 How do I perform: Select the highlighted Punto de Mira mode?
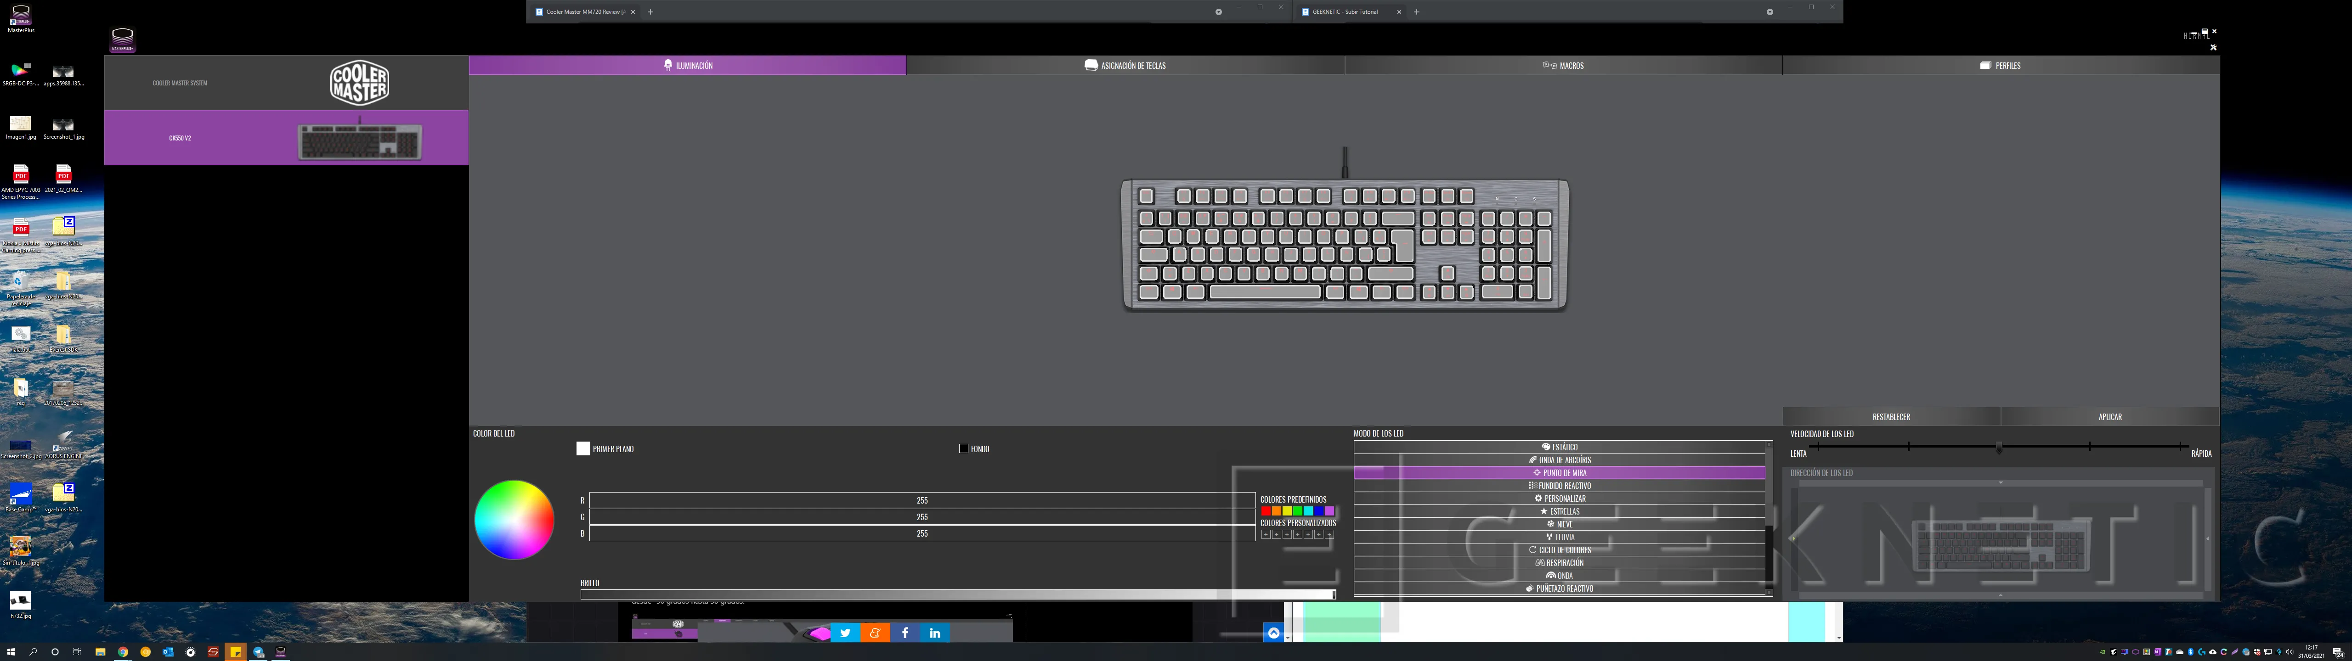point(1560,473)
